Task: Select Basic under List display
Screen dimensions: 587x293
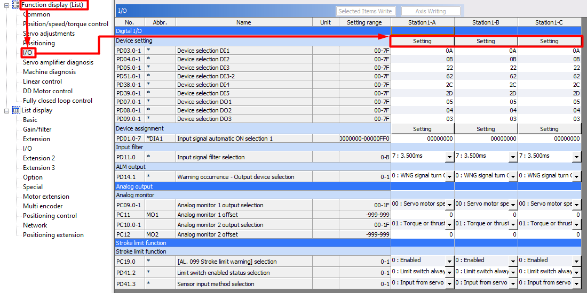Action: [x=30, y=120]
